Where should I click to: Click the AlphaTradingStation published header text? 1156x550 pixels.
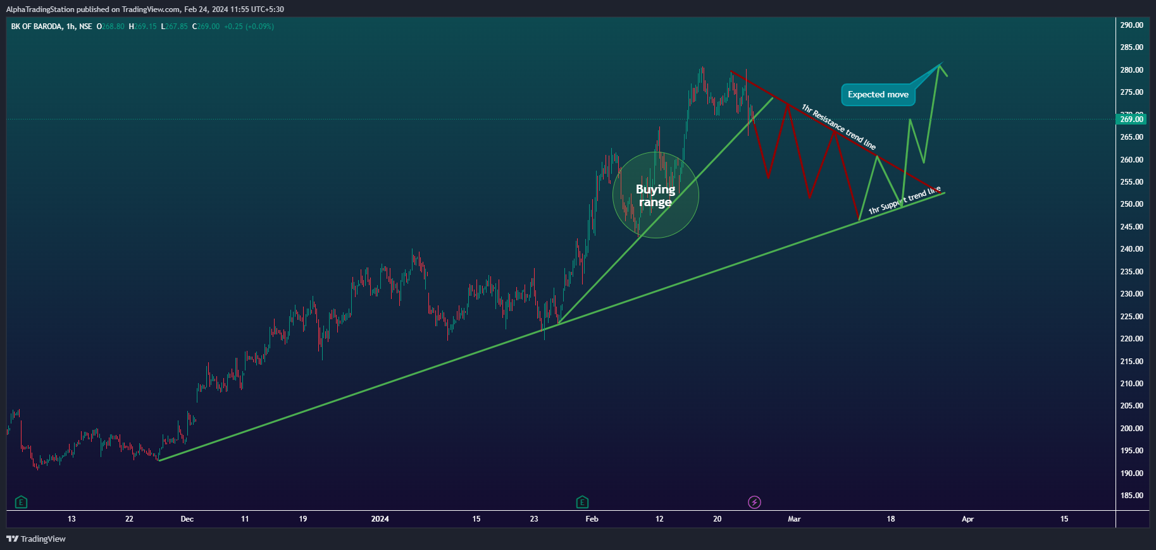point(145,9)
